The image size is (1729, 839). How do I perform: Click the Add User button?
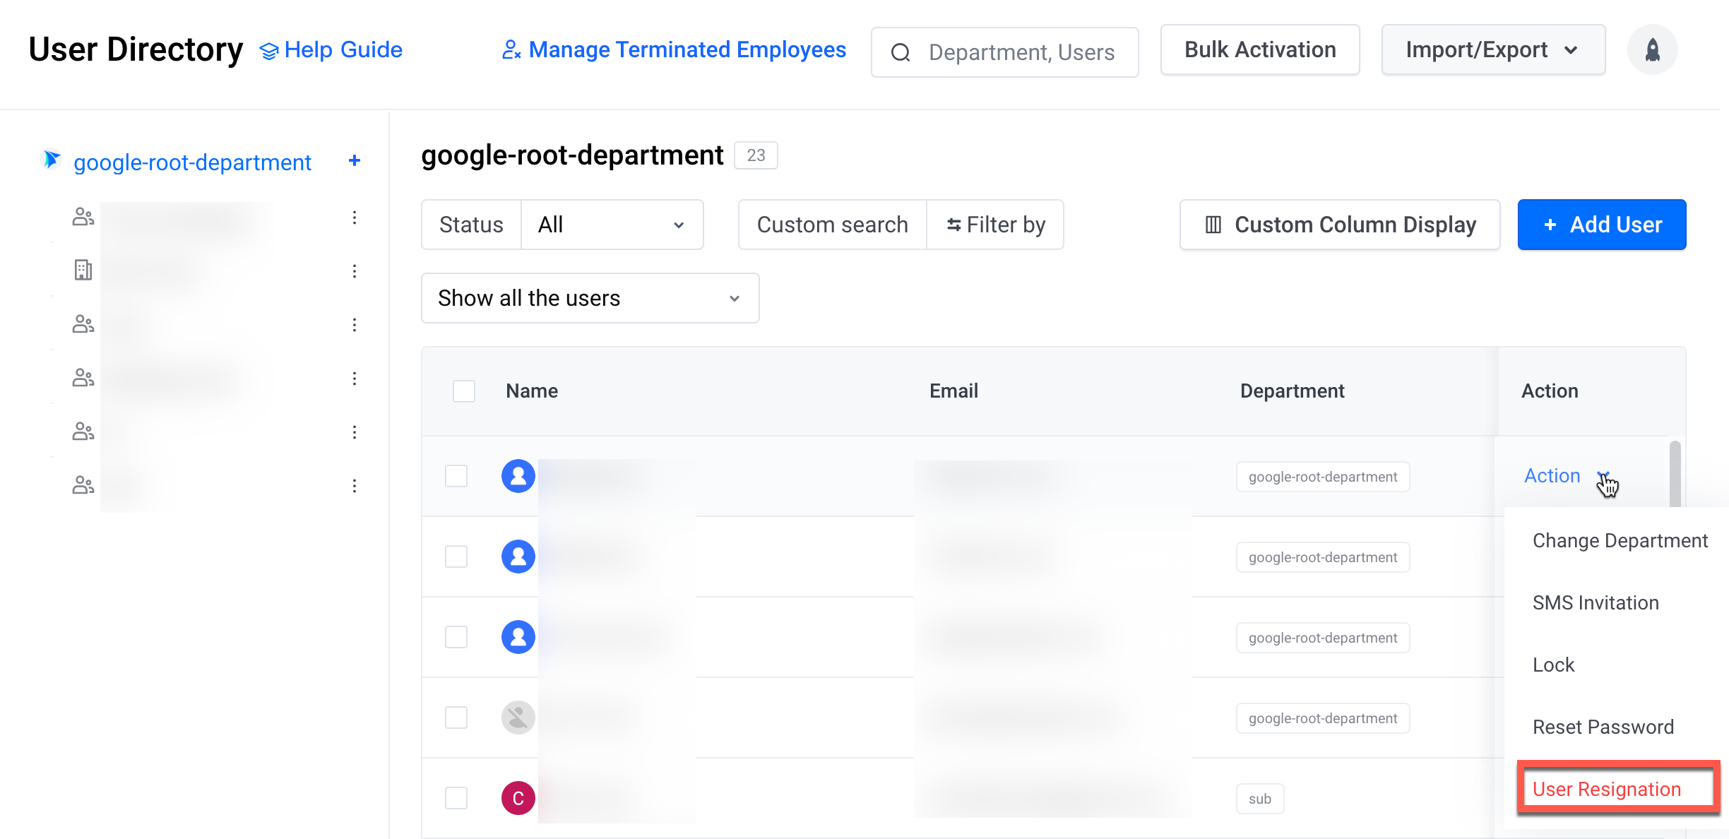pos(1602,225)
